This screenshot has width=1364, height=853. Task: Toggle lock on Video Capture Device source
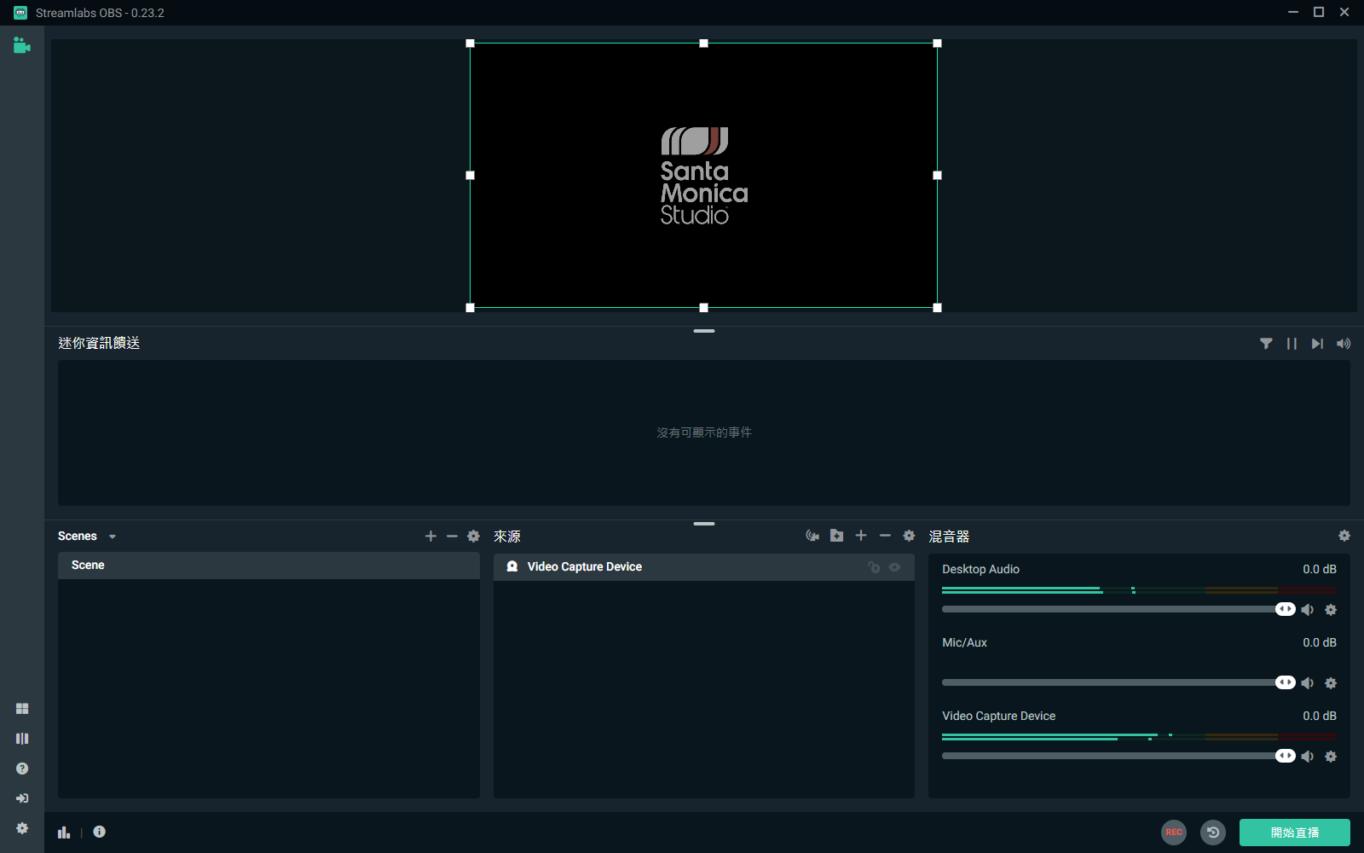pyautogui.click(x=874, y=567)
